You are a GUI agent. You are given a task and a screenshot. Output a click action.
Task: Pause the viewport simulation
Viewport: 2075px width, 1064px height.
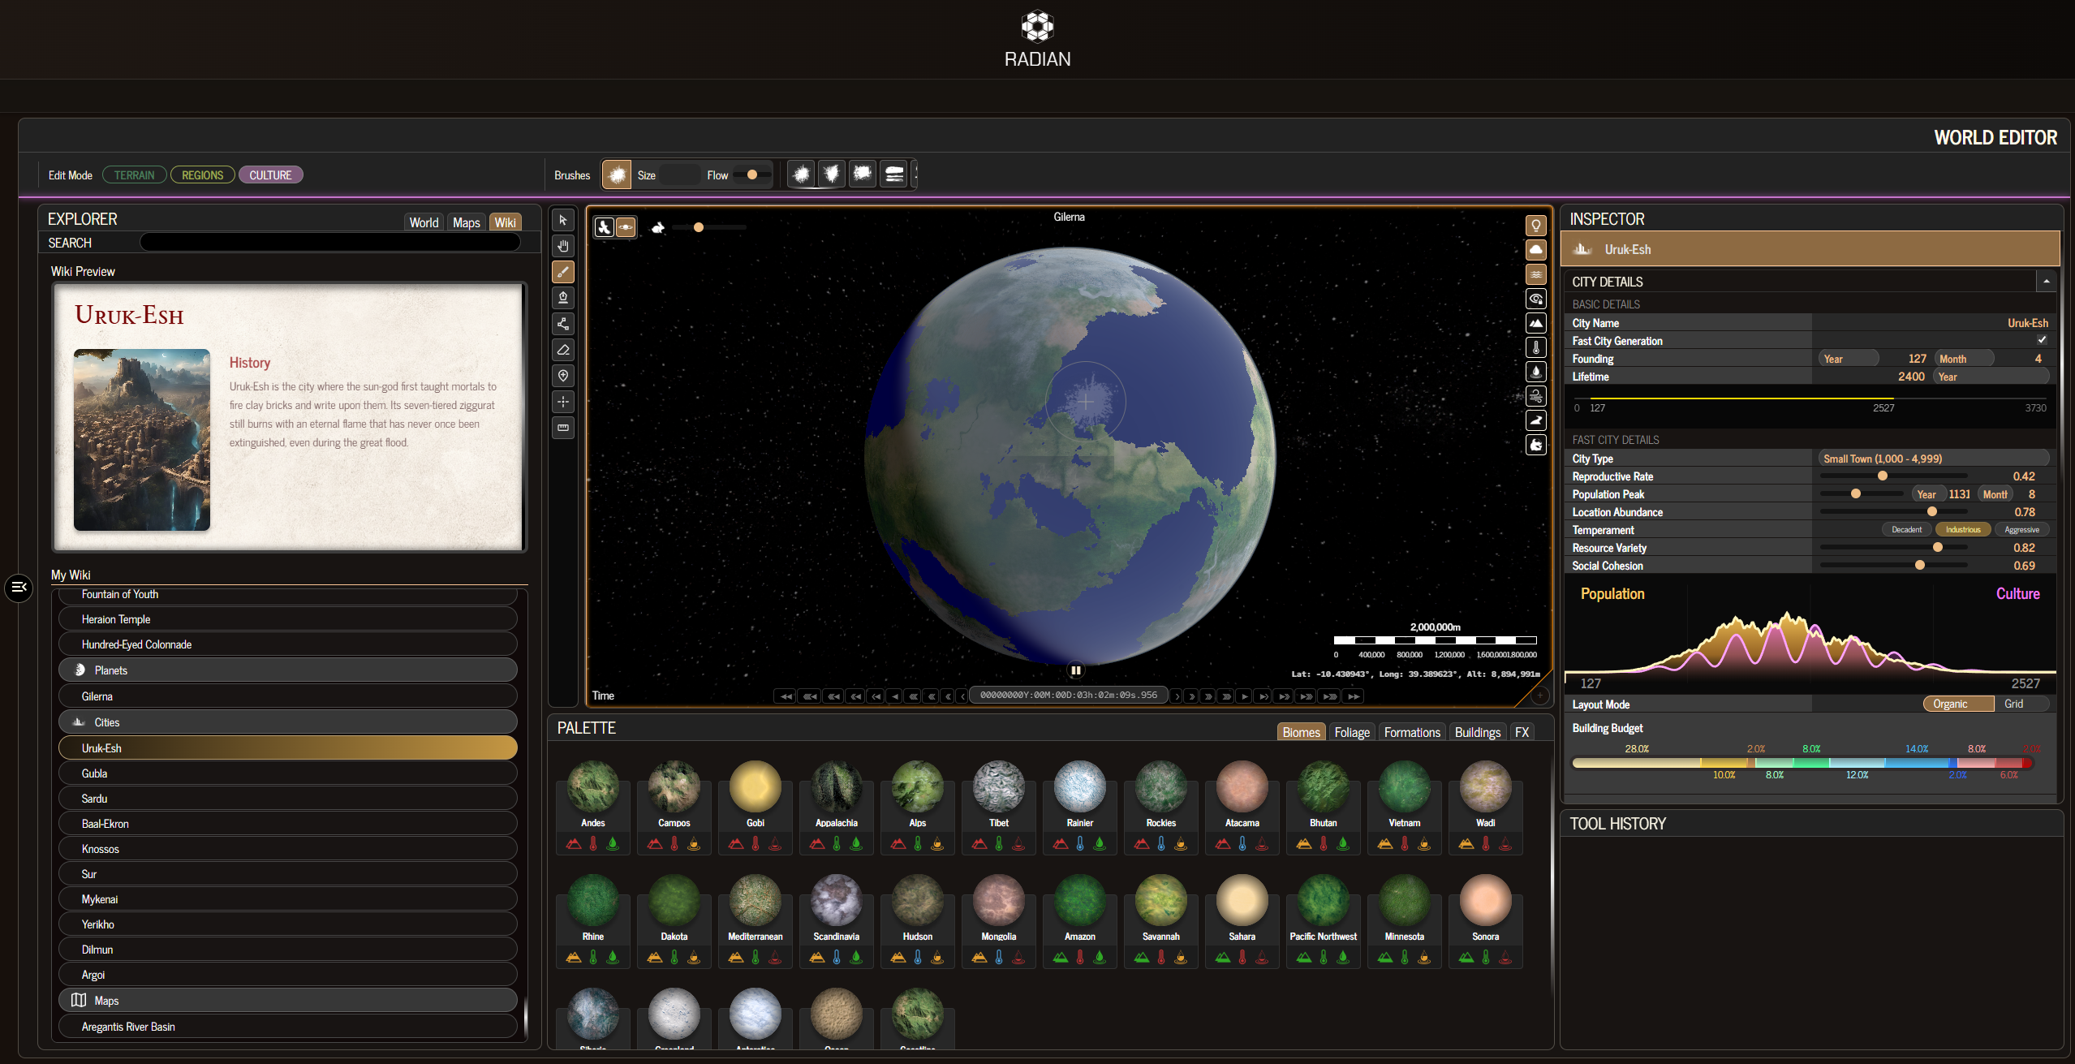1075,670
